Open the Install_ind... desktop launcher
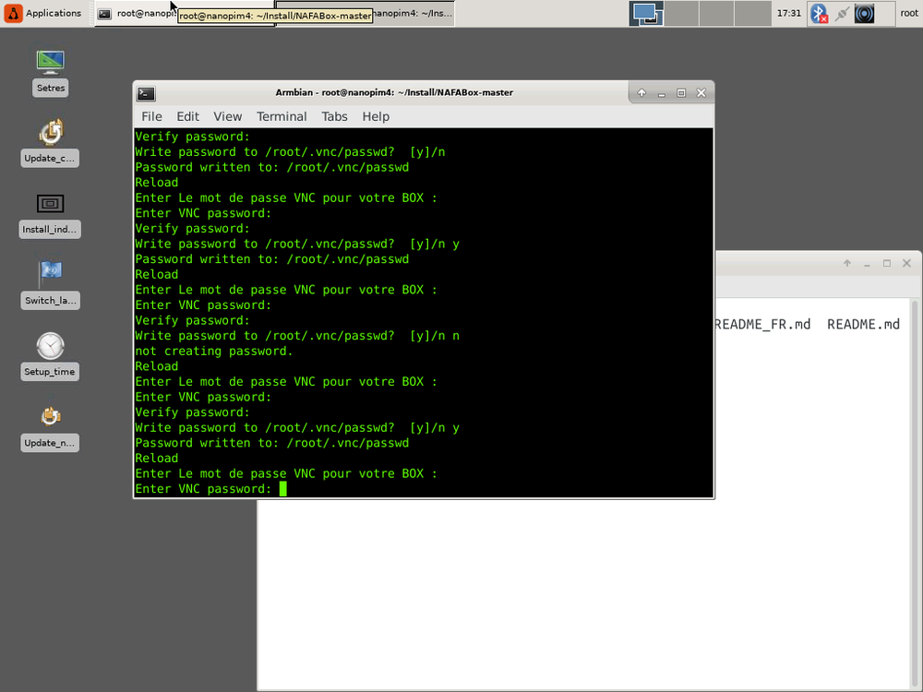The image size is (923, 692). [x=50, y=204]
